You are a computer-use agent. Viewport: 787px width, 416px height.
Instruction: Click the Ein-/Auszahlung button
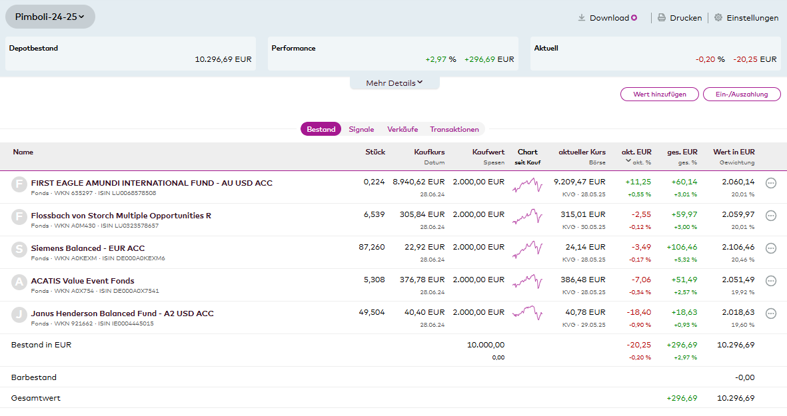click(x=741, y=95)
